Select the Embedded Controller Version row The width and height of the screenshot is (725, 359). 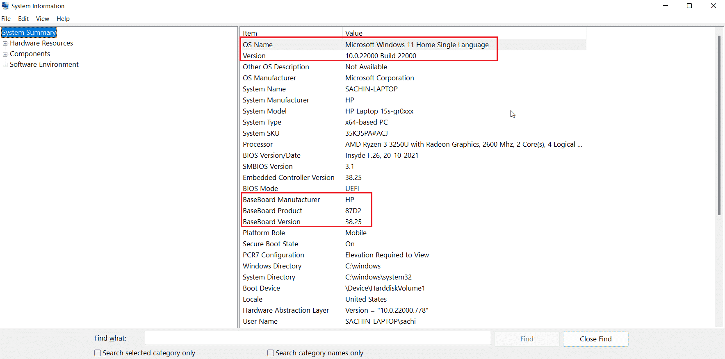[413, 177]
